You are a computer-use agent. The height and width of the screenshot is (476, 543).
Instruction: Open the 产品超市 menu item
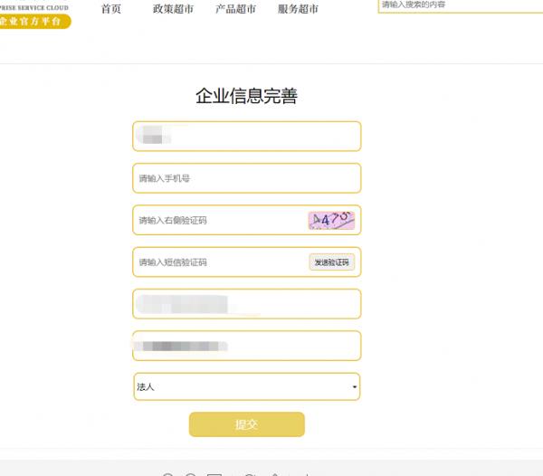(x=235, y=9)
